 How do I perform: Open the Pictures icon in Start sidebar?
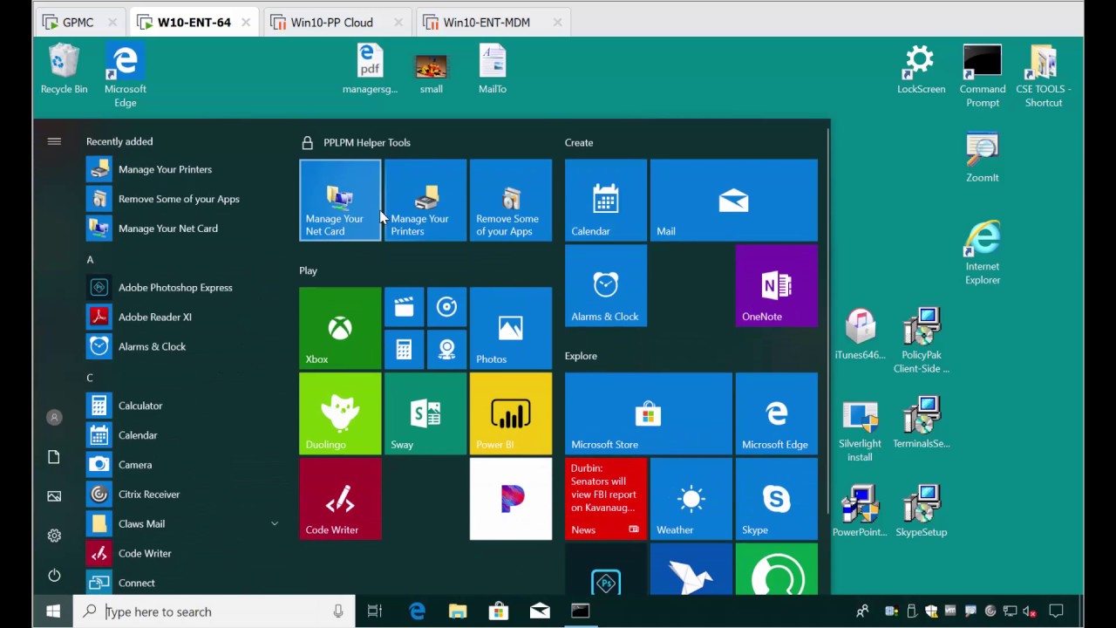point(54,496)
